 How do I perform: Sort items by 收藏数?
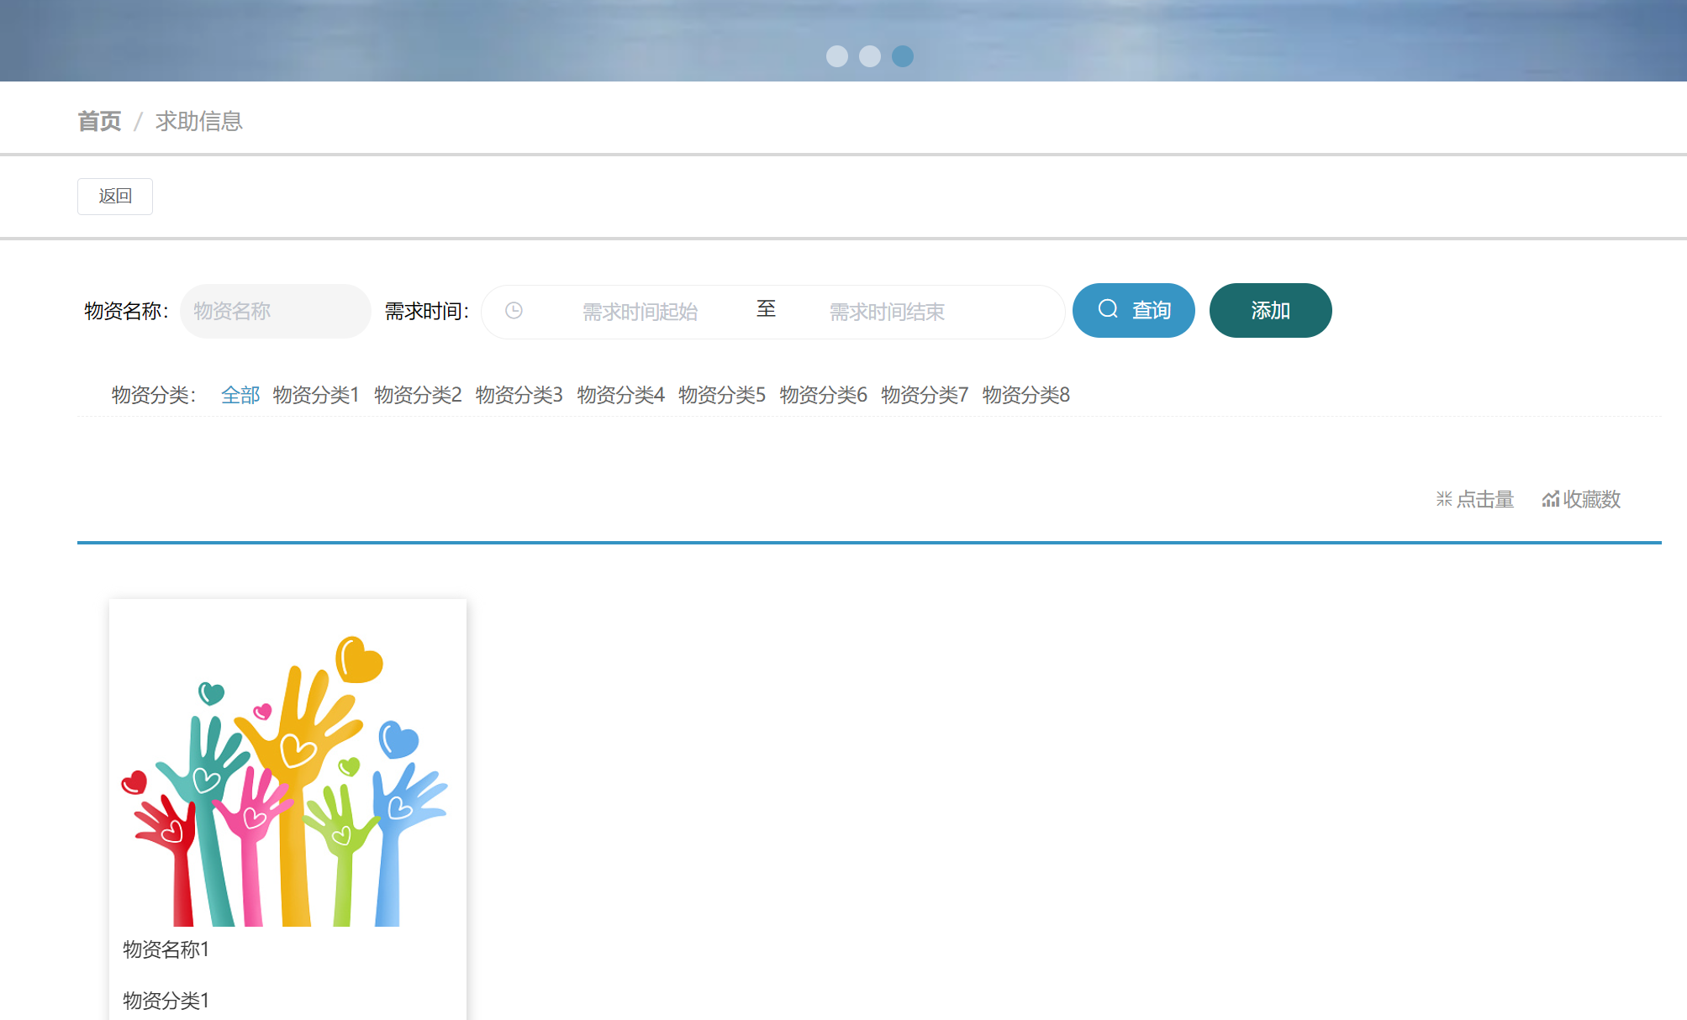tap(1591, 498)
